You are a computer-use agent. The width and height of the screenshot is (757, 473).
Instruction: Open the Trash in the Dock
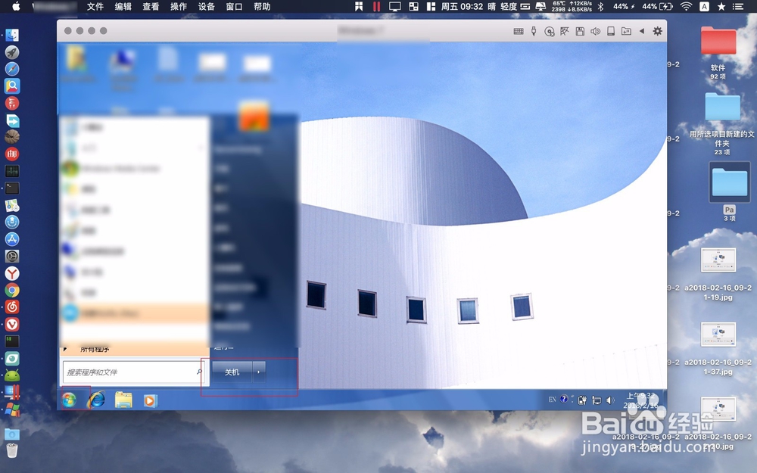(12, 450)
